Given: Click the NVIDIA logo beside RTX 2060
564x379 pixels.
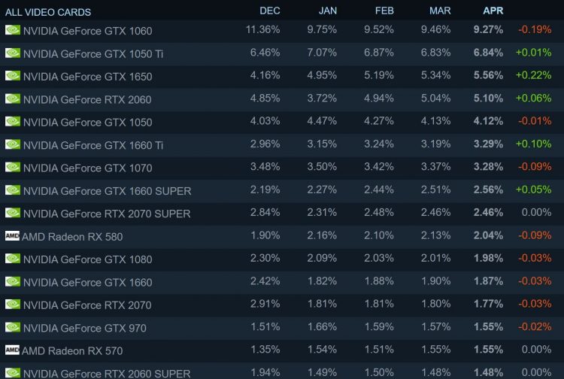Looking at the screenshot, I should click(13, 99).
